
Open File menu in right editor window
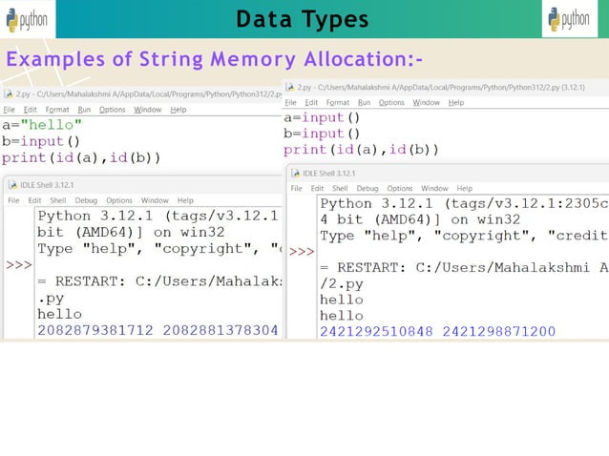(290, 103)
